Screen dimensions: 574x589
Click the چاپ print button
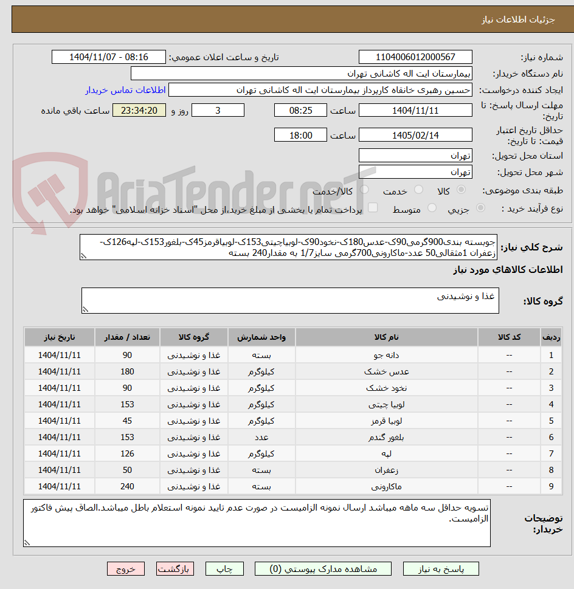point(224,569)
